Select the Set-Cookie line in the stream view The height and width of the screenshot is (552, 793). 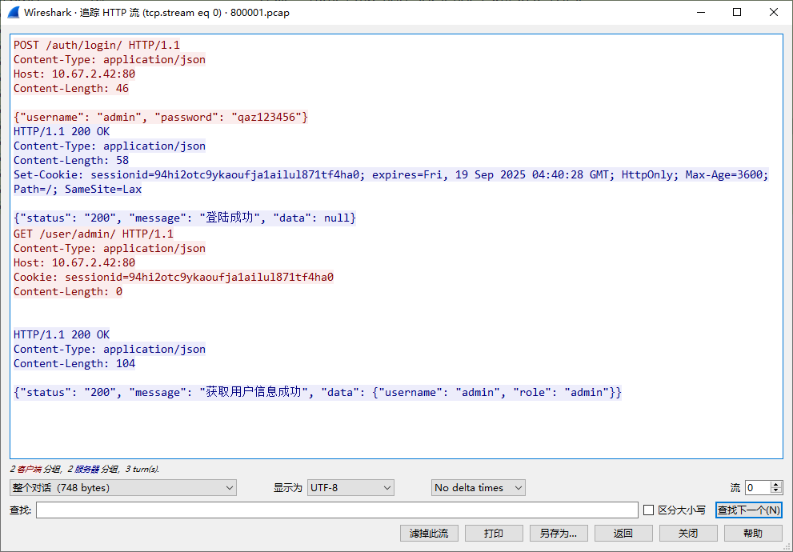tap(320, 174)
